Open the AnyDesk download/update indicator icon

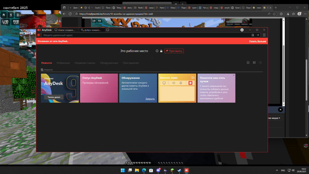pyautogui.click(x=242, y=30)
